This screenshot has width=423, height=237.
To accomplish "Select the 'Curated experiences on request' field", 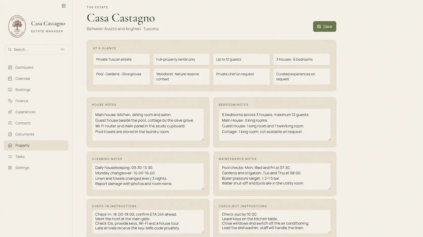I will point(302,76).
